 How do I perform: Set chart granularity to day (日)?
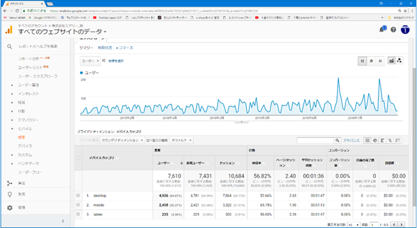click(x=362, y=61)
